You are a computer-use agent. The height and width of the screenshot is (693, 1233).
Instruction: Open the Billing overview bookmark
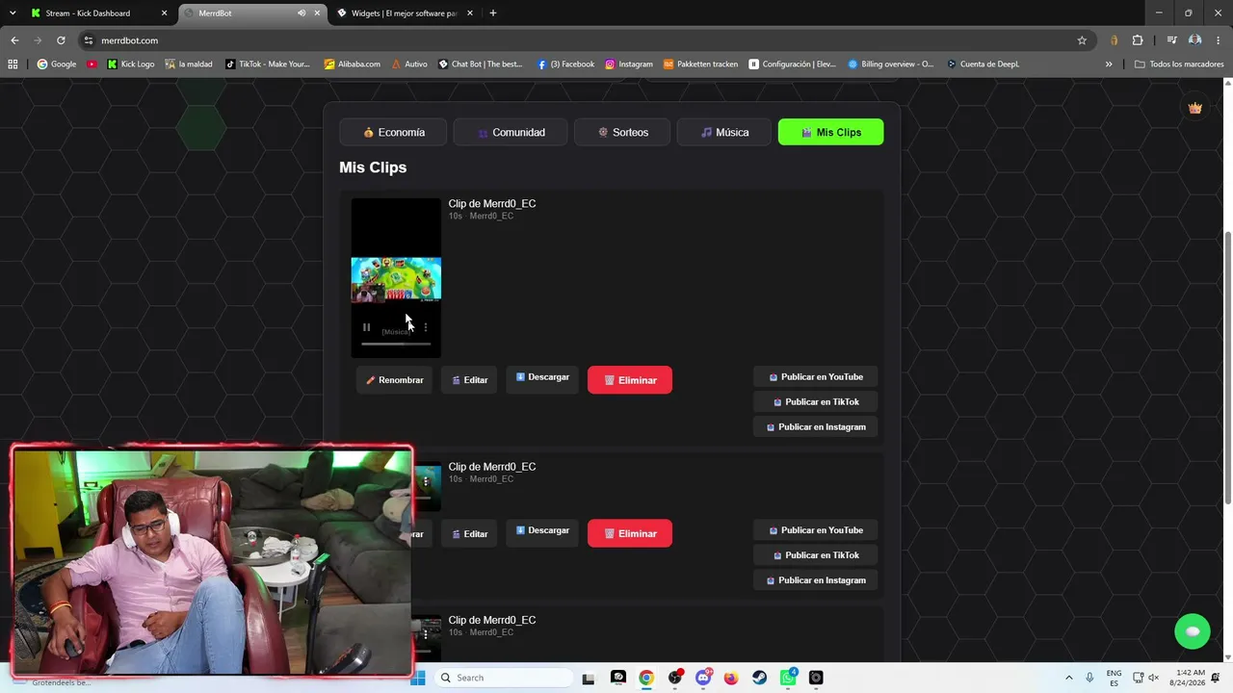[x=891, y=64]
